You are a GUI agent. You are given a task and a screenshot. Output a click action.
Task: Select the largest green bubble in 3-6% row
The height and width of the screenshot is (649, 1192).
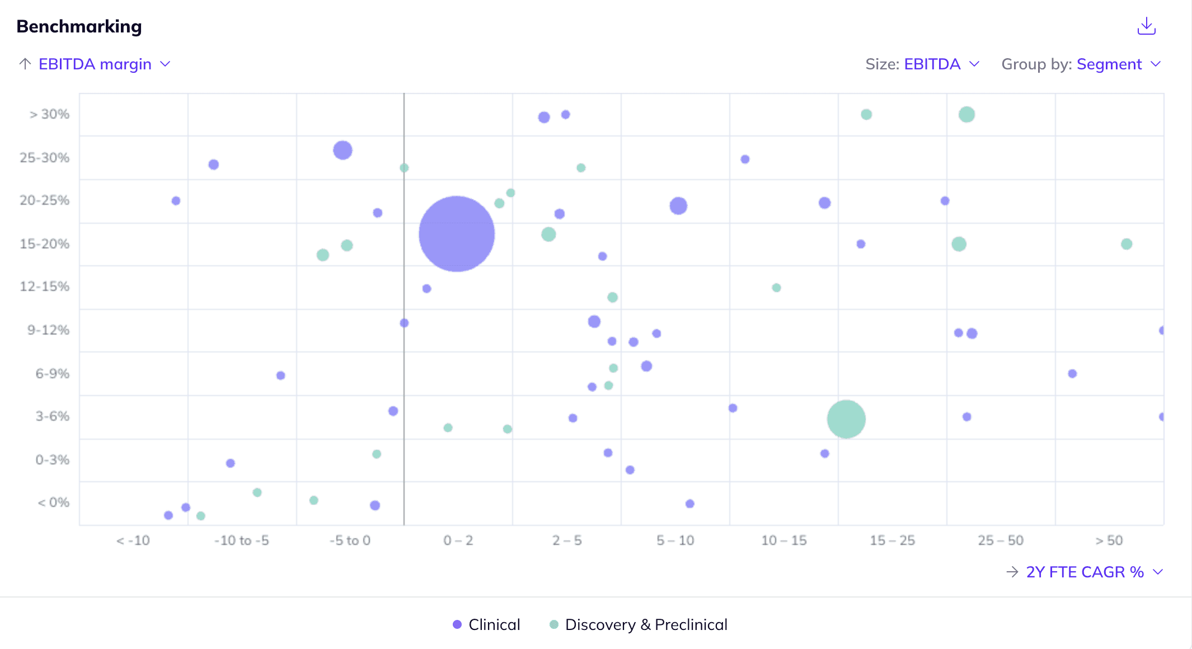click(846, 419)
